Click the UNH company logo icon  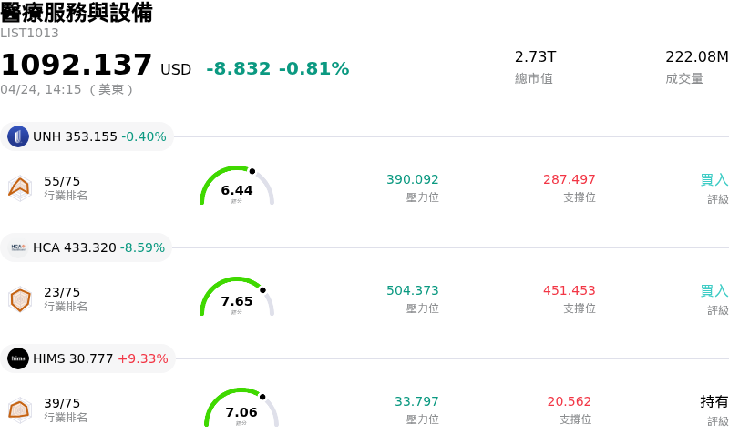coord(18,136)
